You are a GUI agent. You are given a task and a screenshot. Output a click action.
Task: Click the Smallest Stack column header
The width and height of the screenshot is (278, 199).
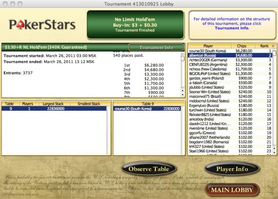pos(90,104)
